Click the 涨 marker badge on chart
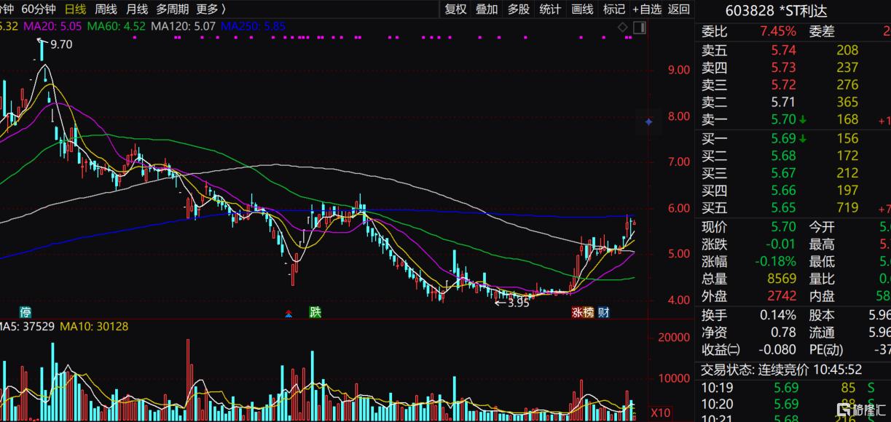 click(x=577, y=313)
